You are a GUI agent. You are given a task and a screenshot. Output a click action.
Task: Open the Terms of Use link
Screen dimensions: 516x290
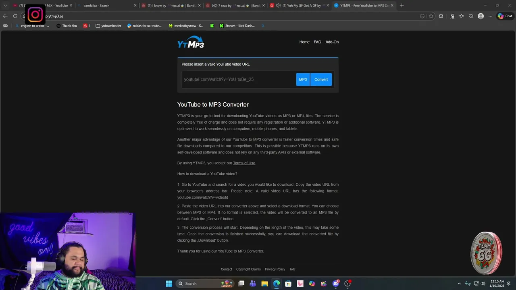pyautogui.click(x=244, y=163)
